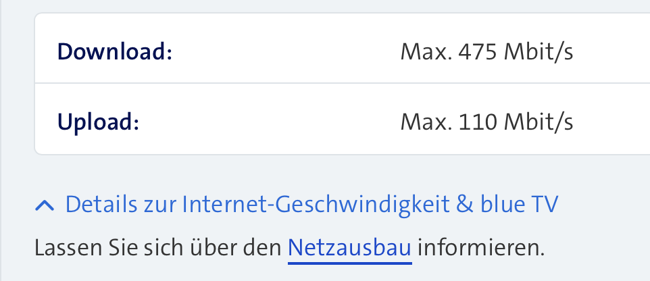650x281 pixels.
Task: Click the 'Lassen Sie sich über den' text
Action: point(158,248)
